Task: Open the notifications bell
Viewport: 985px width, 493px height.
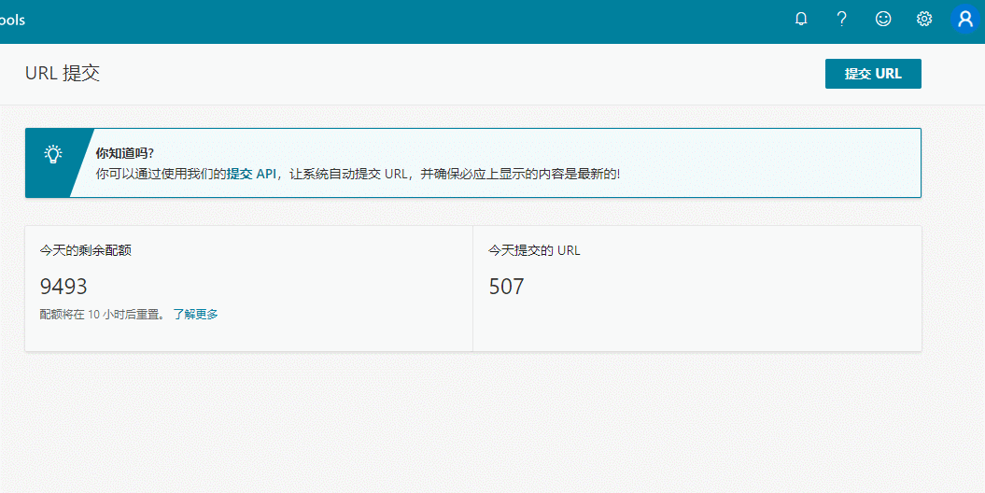Action: click(x=801, y=19)
